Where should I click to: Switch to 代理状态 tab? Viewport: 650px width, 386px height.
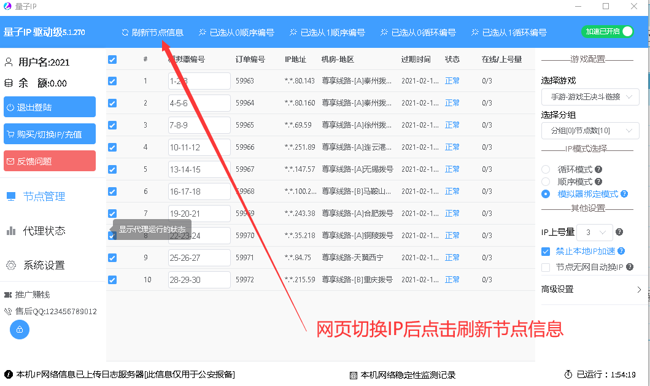coord(44,231)
